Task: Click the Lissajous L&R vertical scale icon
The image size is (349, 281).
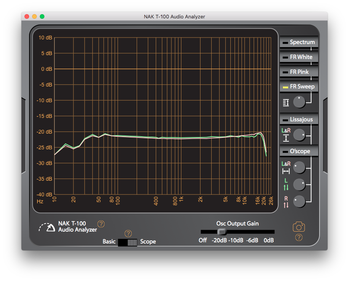Action: 286,135
